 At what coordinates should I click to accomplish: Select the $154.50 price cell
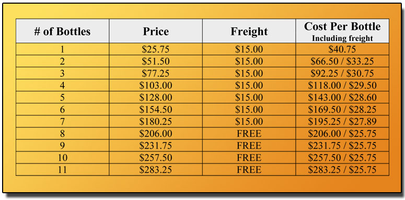[x=156, y=110]
